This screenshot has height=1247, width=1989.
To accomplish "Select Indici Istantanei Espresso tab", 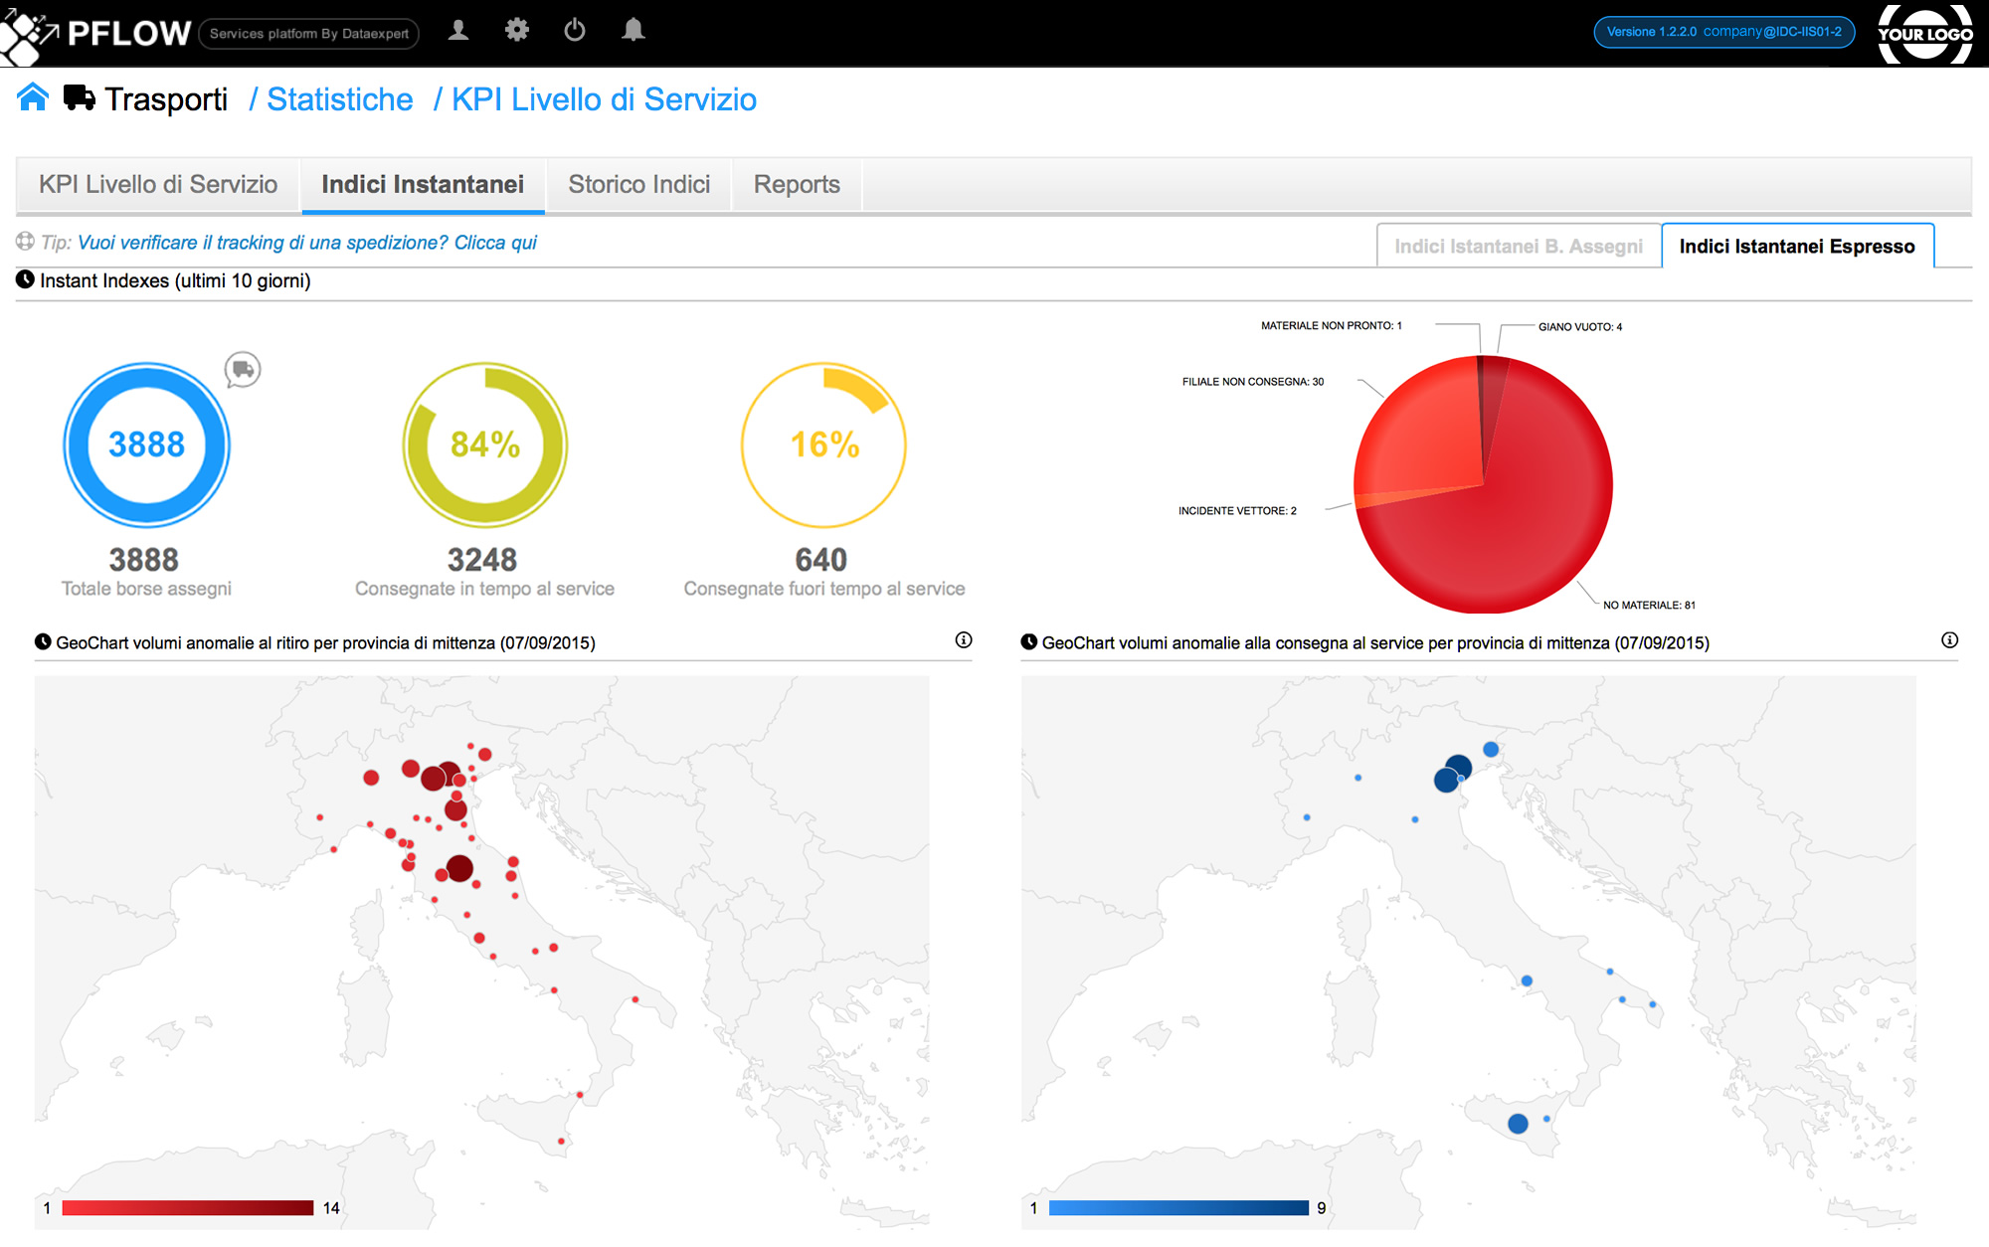I will point(1796,247).
